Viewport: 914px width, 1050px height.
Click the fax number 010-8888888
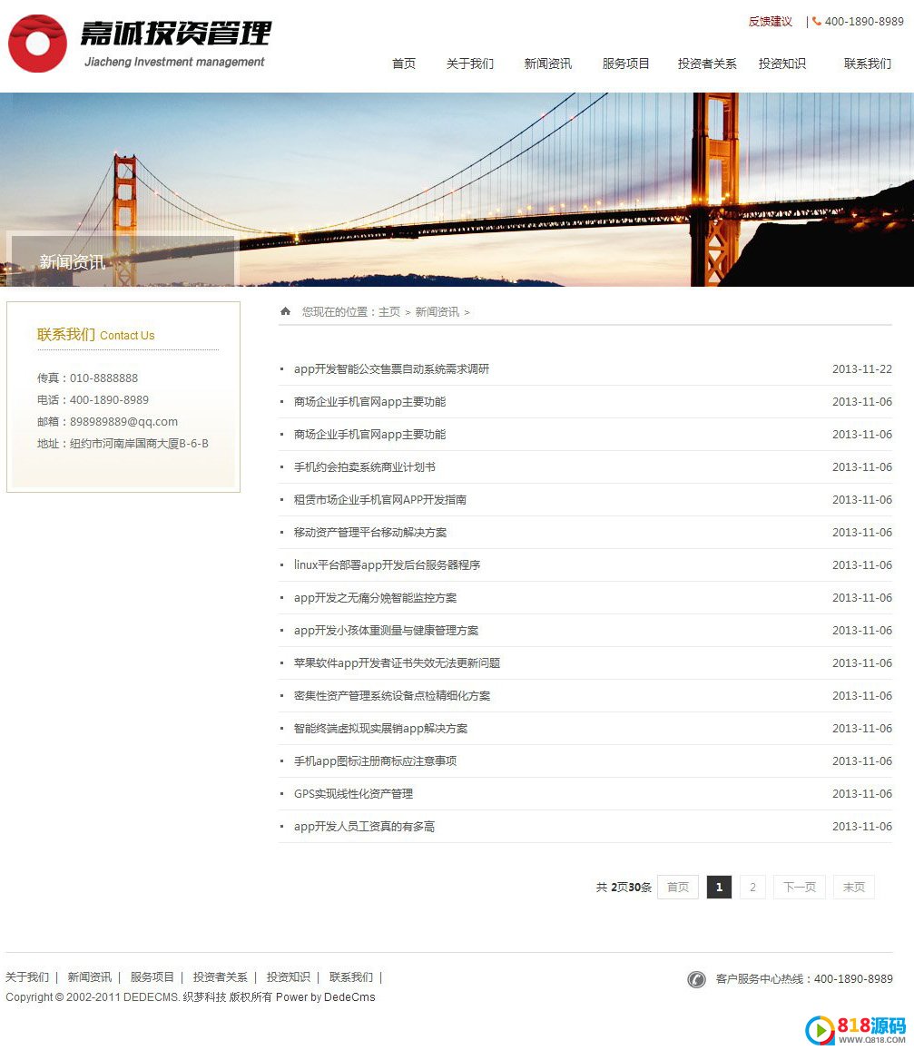(x=103, y=378)
